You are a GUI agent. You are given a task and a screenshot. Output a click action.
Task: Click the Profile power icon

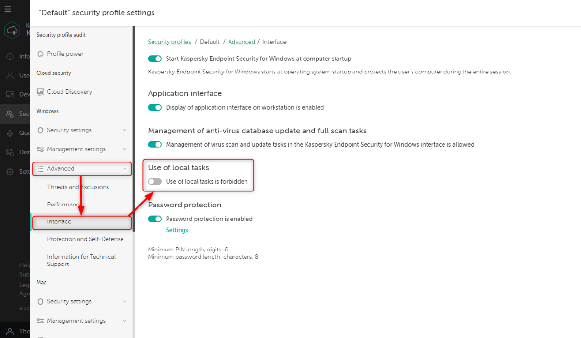pos(41,54)
